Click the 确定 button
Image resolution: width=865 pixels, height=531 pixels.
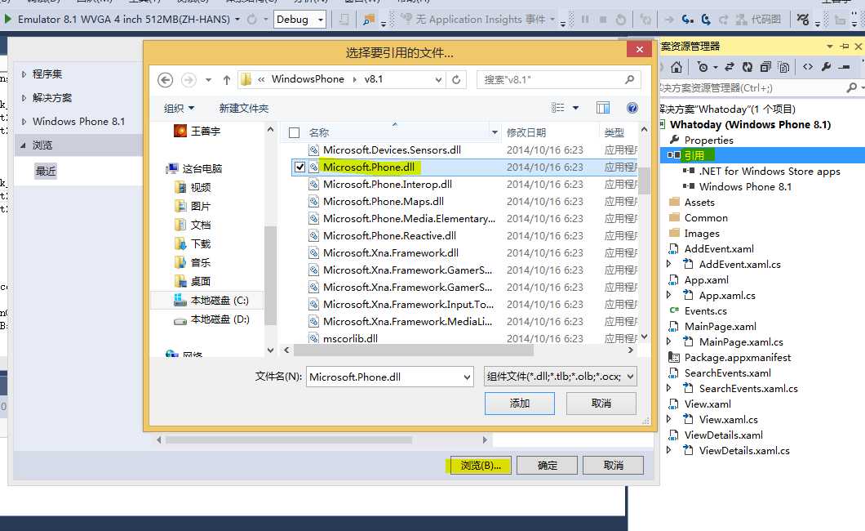(548, 466)
